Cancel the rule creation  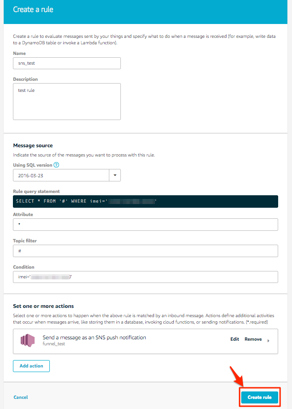click(x=21, y=397)
